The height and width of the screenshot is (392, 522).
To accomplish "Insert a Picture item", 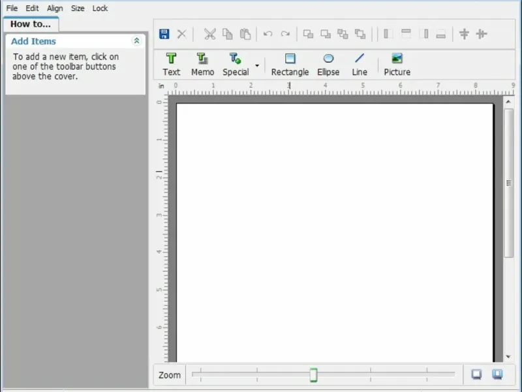I will (397, 65).
